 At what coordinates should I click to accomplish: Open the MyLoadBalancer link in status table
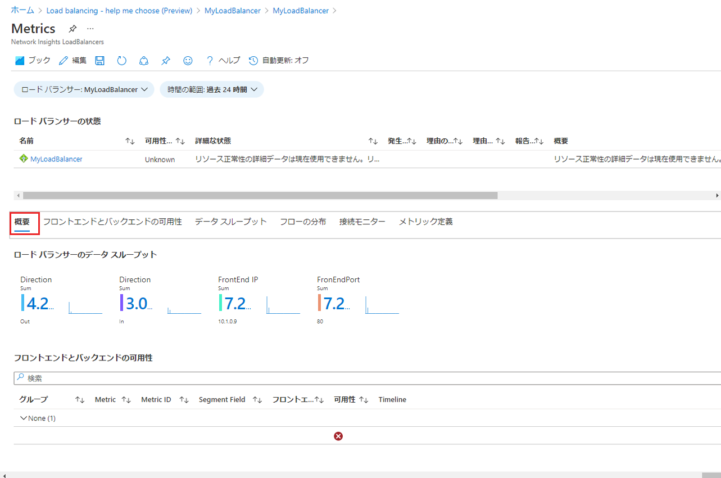tap(56, 159)
